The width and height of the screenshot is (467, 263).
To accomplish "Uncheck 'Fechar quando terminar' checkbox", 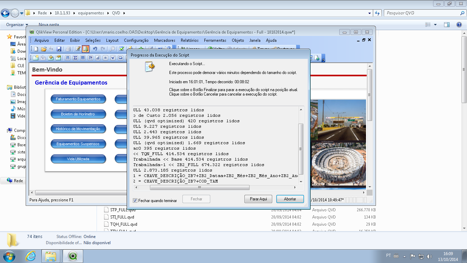I will (135, 200).
